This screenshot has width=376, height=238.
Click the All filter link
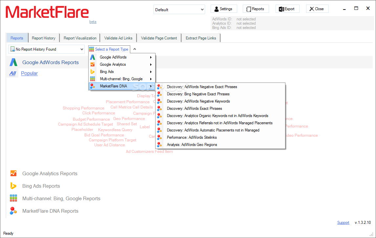(x=13, y=73)
